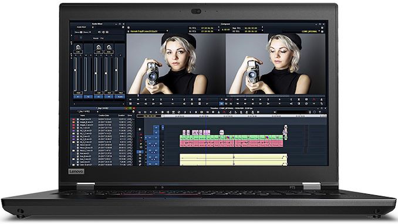Image resolution: width=398 pixels, height=224 pixels.
Task: Click Mark In bracket under record monitor
Action: pyautogui.click(x=291, y=100)
